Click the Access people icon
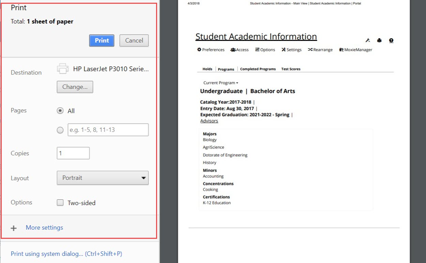The image size is (426, 263). (x=233, y=50)
